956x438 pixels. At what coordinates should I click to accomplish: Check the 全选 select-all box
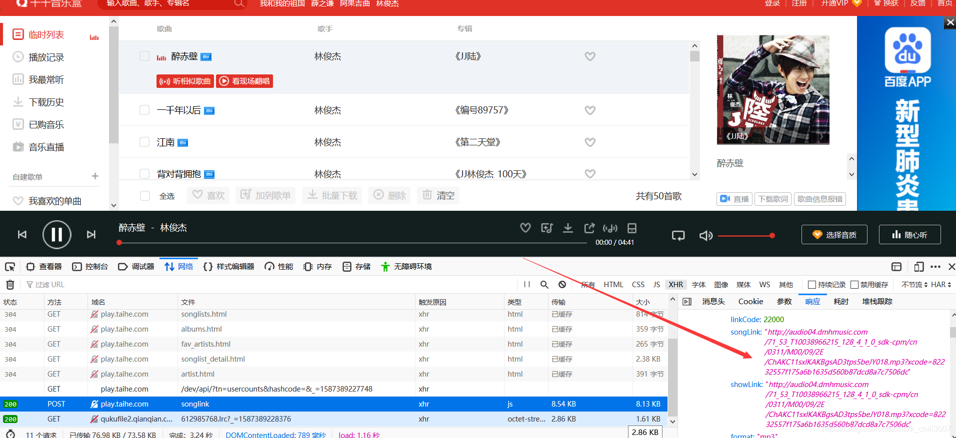[x=145, y=196]
